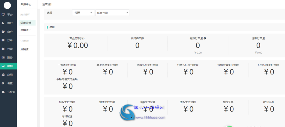Click the 数据 bar chart icon
The height and width of the screenshot is (127, 285).
[3, 66]
